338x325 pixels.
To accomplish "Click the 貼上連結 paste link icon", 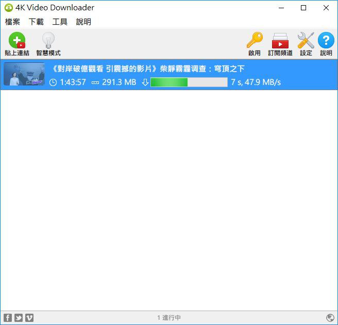I will point(17,40).
